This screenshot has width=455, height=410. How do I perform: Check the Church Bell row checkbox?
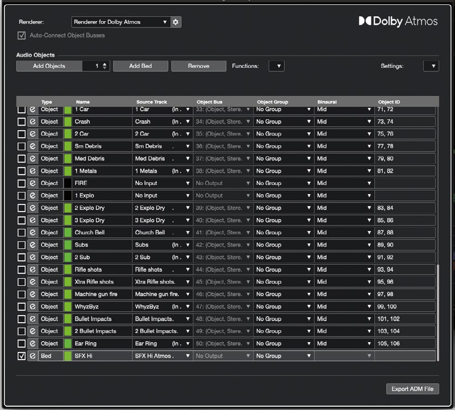(22, 233)
